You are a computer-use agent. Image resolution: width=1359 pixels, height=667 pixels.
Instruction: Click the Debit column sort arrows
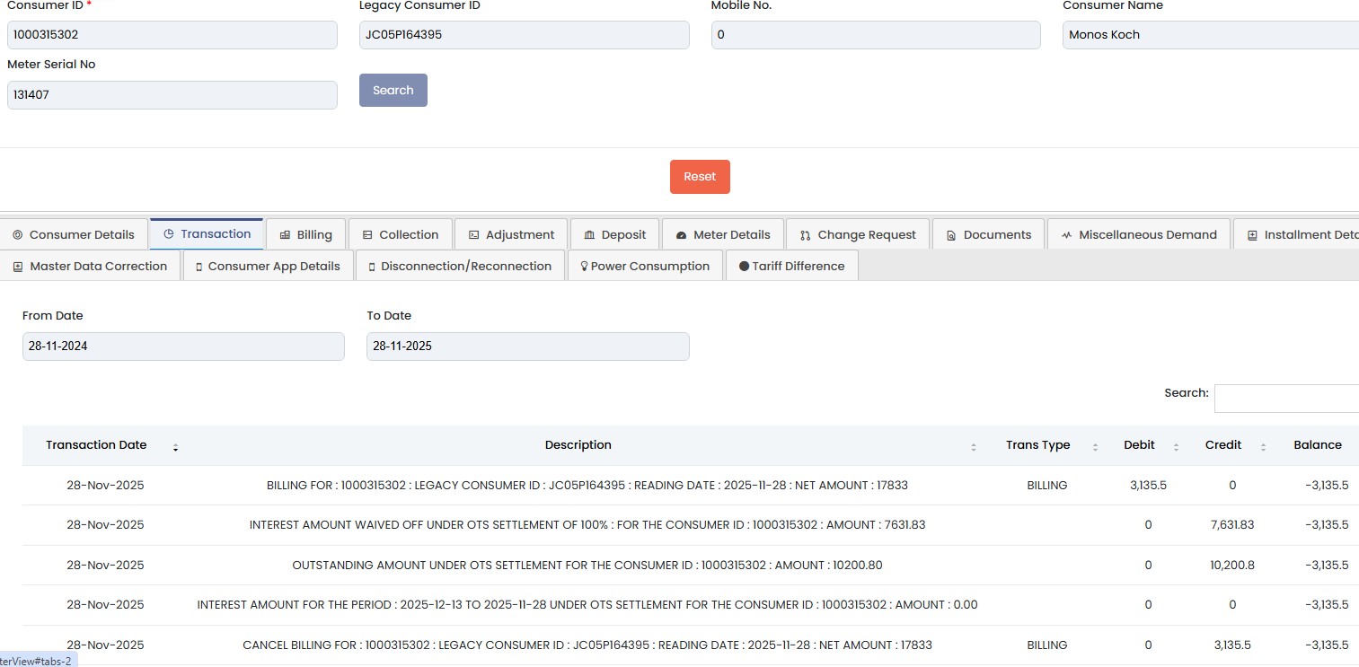point(1176,447)
